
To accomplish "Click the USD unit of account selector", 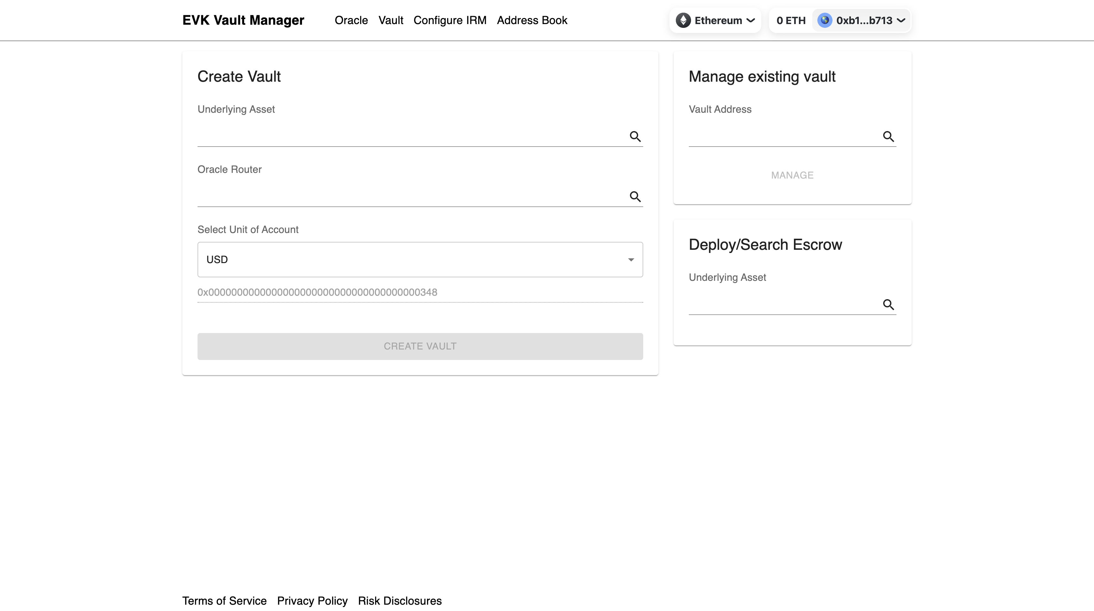I will pos(420,259).
